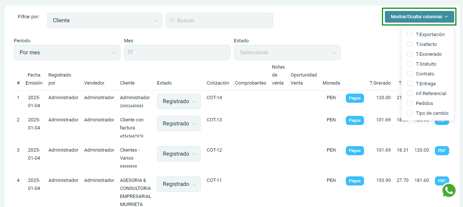Show the Tipo de cambio column
Viewport: 463px width, 207px height.
click(x=410, y=113)
